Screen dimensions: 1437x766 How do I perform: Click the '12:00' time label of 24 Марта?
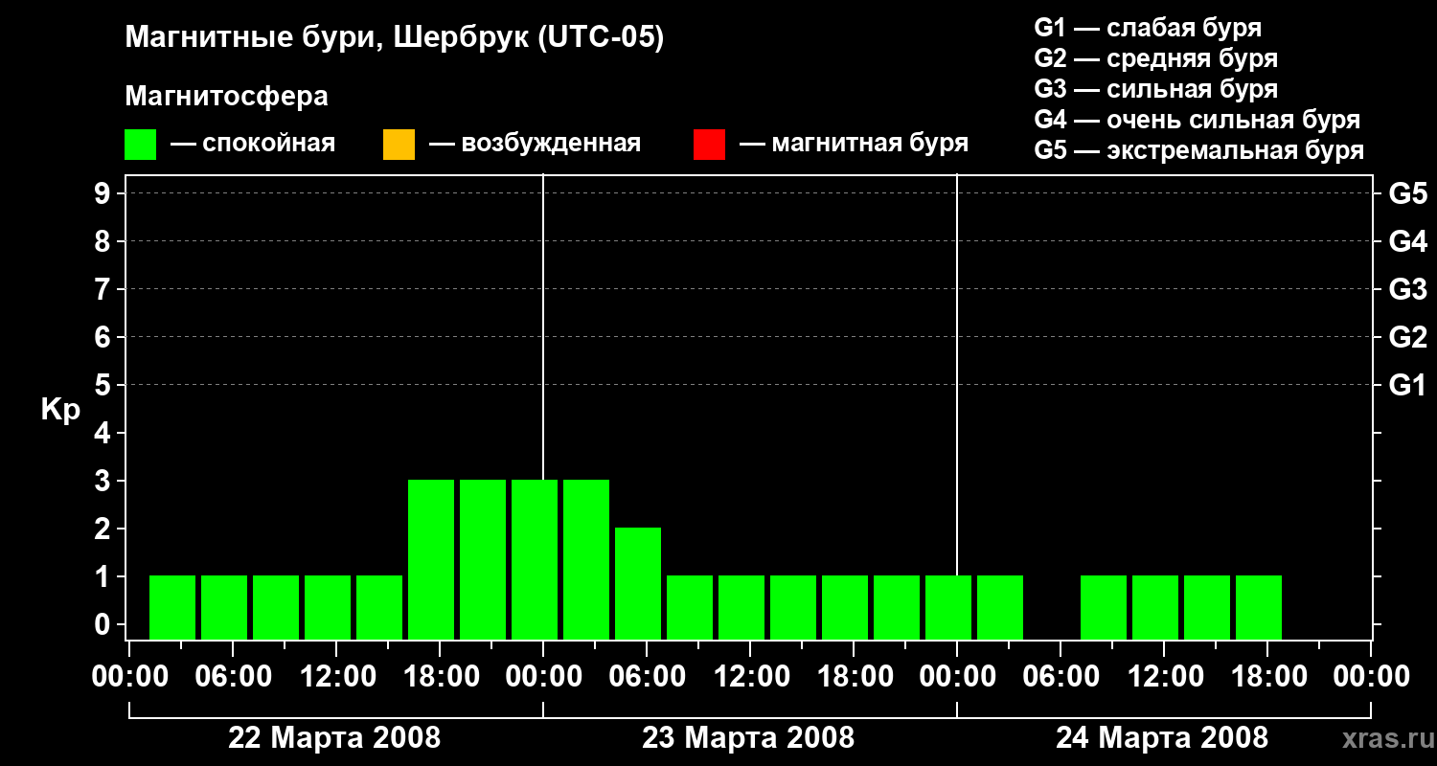pos(1164,676)
